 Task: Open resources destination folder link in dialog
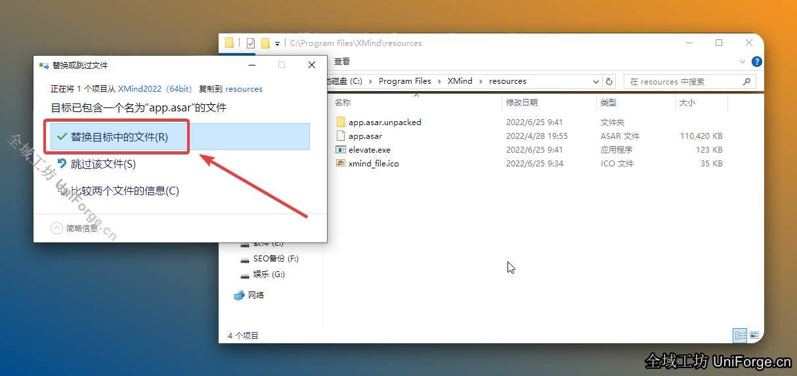(244, 88)
